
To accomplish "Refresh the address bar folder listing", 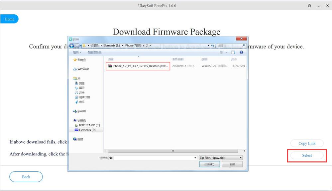I will coord(212,46).
